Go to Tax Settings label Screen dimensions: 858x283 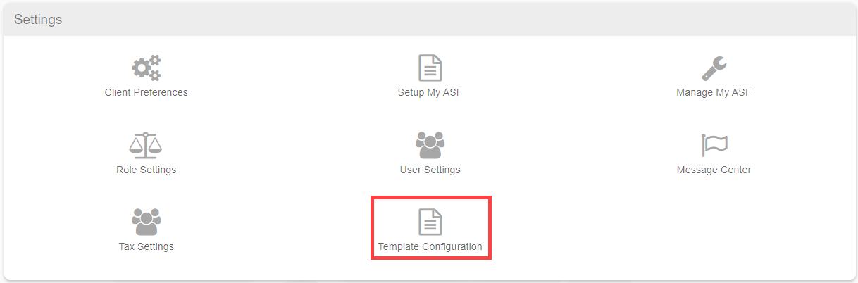(x=147, y=246)
